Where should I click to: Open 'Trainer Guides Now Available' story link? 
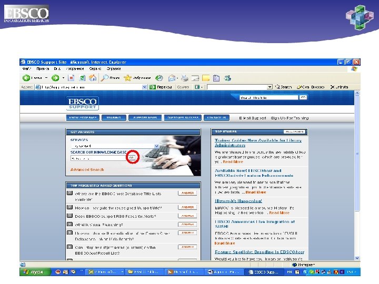click(258, 143)
